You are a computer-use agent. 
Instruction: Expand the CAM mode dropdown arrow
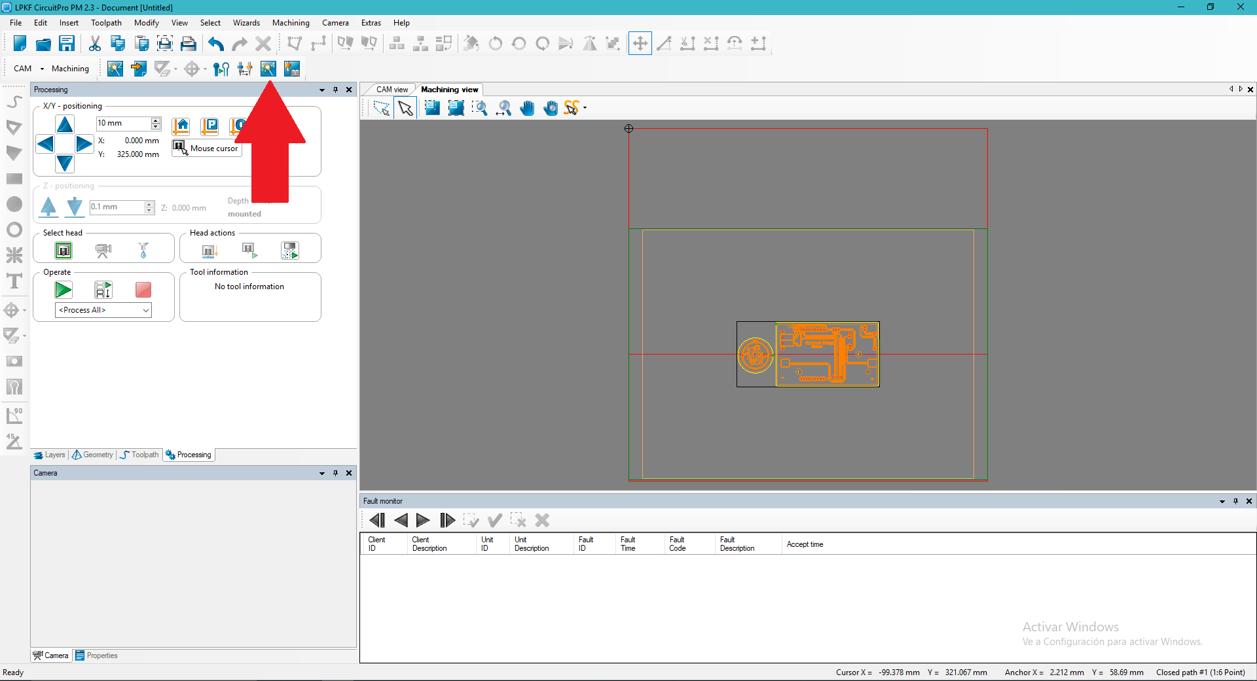[x=42, y=69]
